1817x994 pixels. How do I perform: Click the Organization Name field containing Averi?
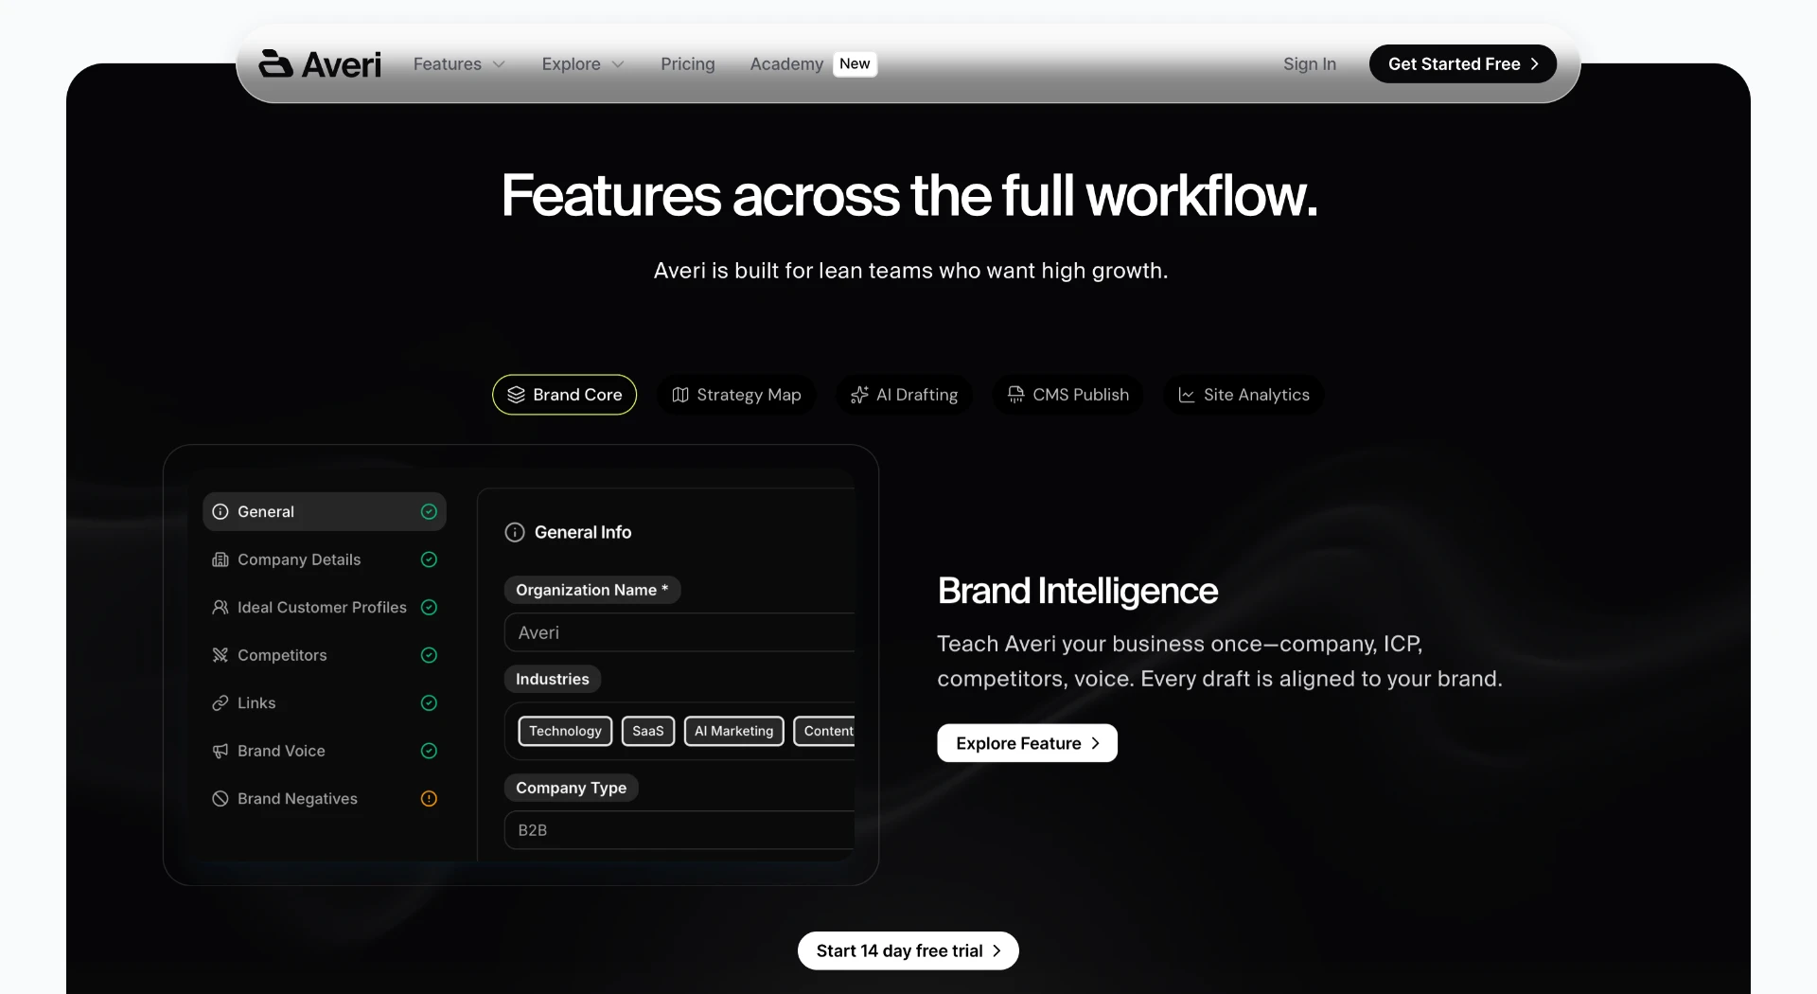(x=679, y=632)
